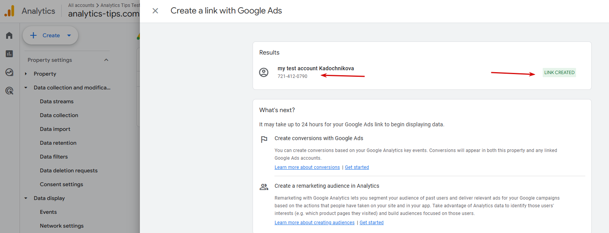This screenshot has width=609, height=233.
Task: Open the Explore icon in sidebar
Action: (9, 72)
